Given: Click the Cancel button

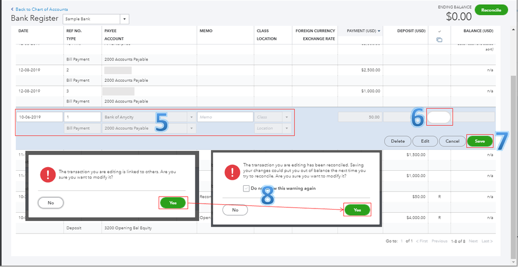Looking at the screenshot, I should (x=452, y=141).
